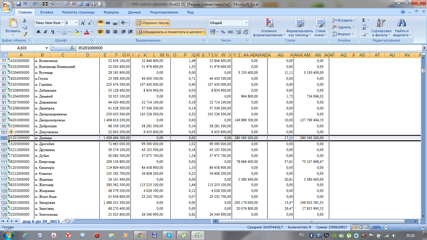Expand the Общий number format dropdown
Viewport: 427px width, 240px height.
[246, 23]
